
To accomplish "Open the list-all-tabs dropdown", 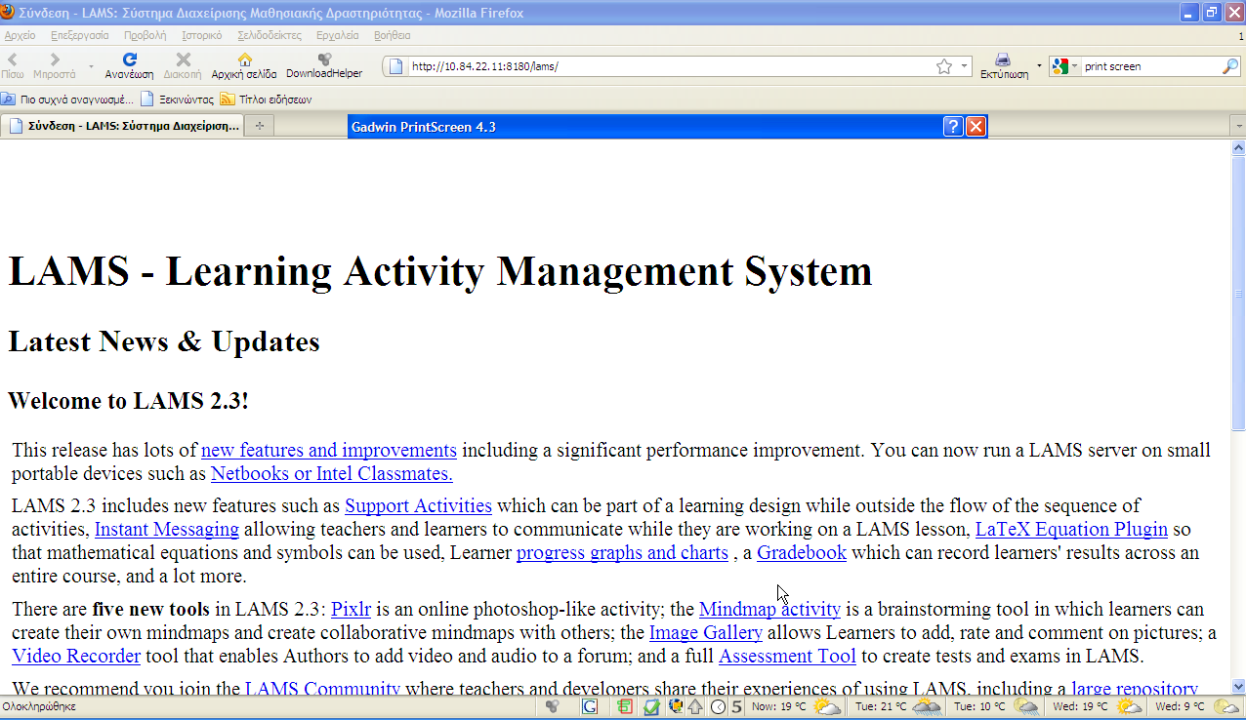I will tap(1238, 126).
